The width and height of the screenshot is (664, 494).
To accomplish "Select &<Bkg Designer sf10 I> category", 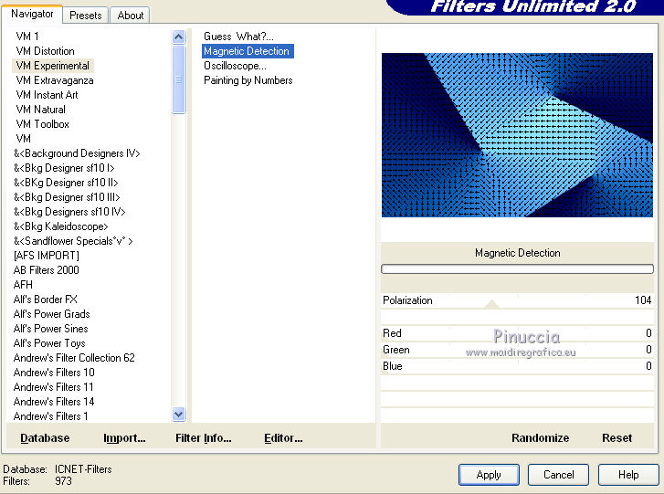I will click(64, 168).
